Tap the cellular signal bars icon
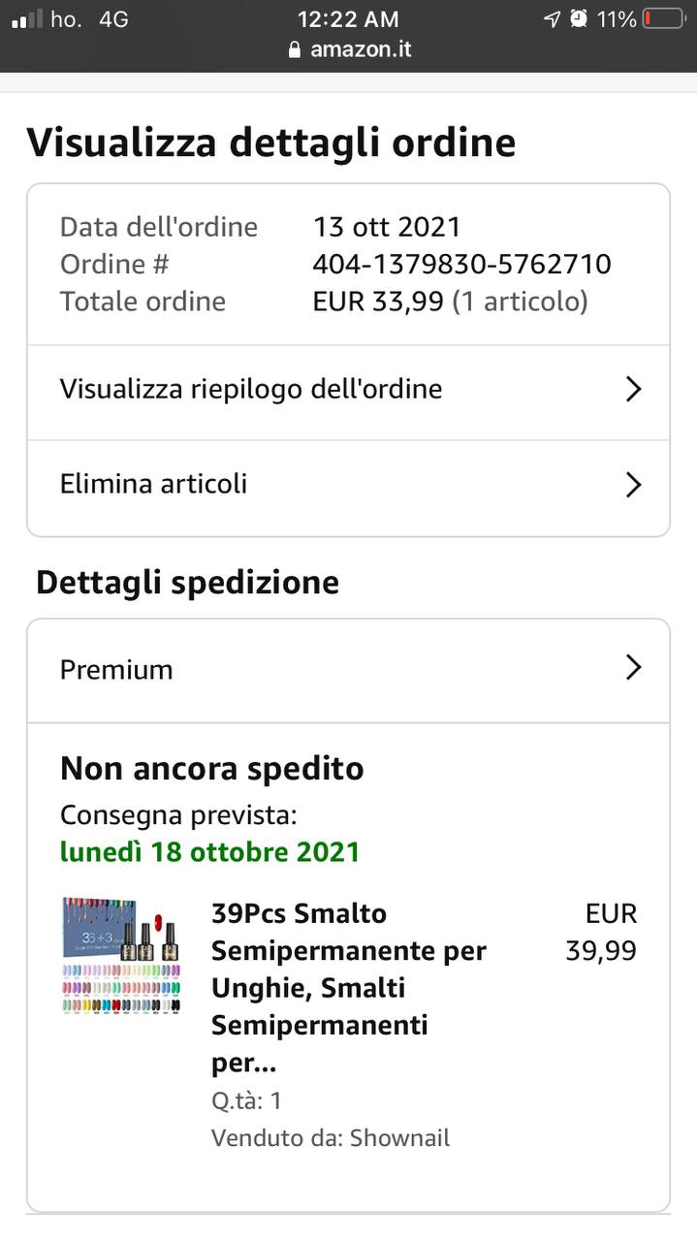Image resolution: width=697 pixels, height=1241 pixels. coord(27,18)
